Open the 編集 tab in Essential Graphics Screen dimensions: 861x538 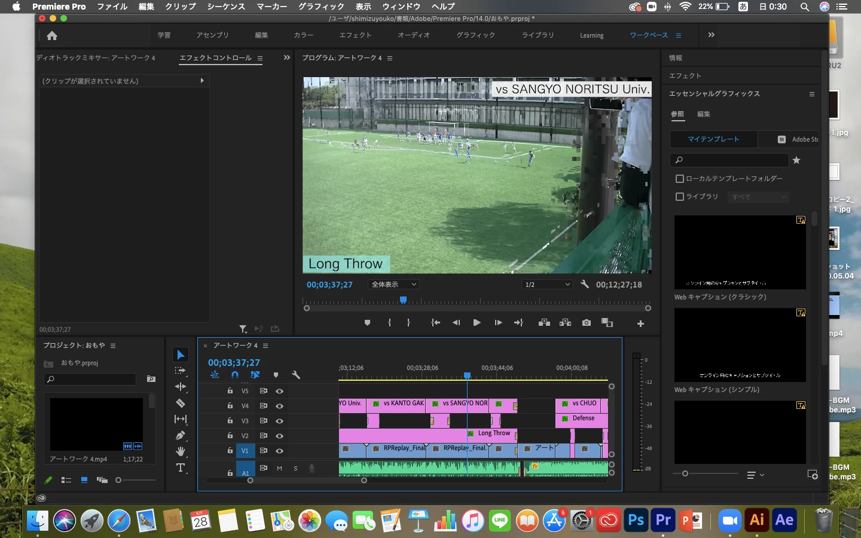click(703, 114)
